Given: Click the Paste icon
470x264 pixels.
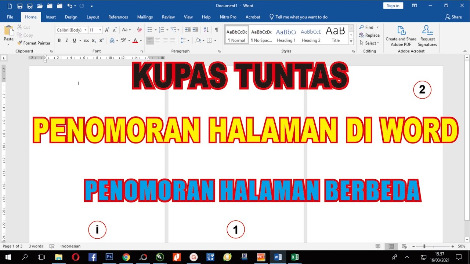Looking at the screenshot, I should tap(8, 31).
